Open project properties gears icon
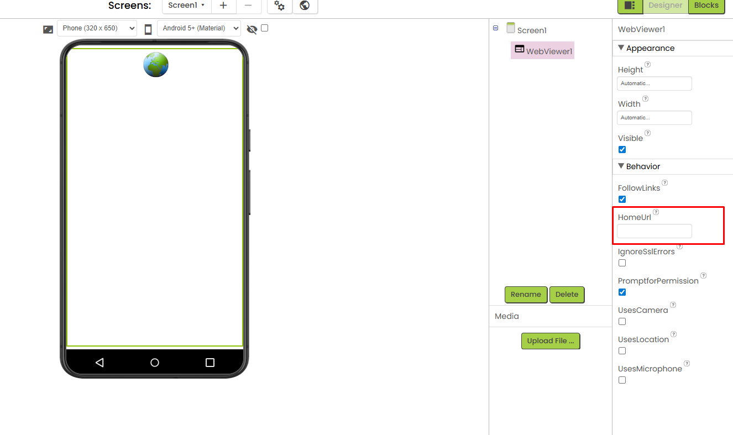 pos(280,6)
